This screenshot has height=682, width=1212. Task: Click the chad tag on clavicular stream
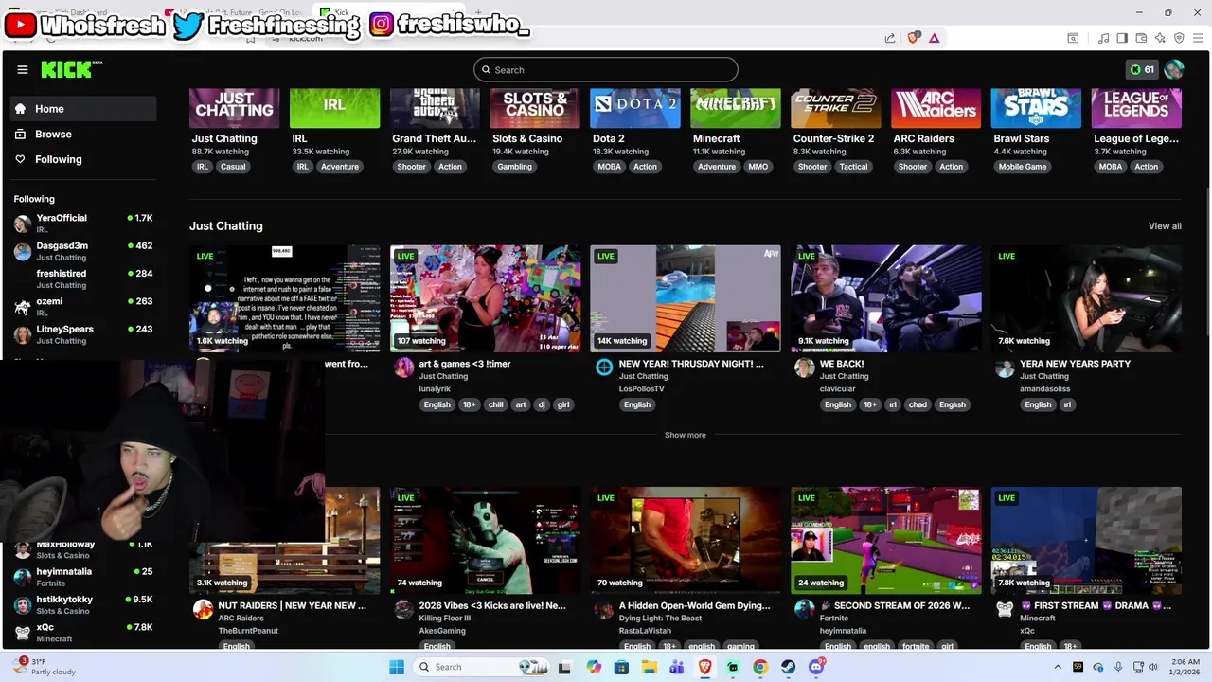(x=918, y=404)
